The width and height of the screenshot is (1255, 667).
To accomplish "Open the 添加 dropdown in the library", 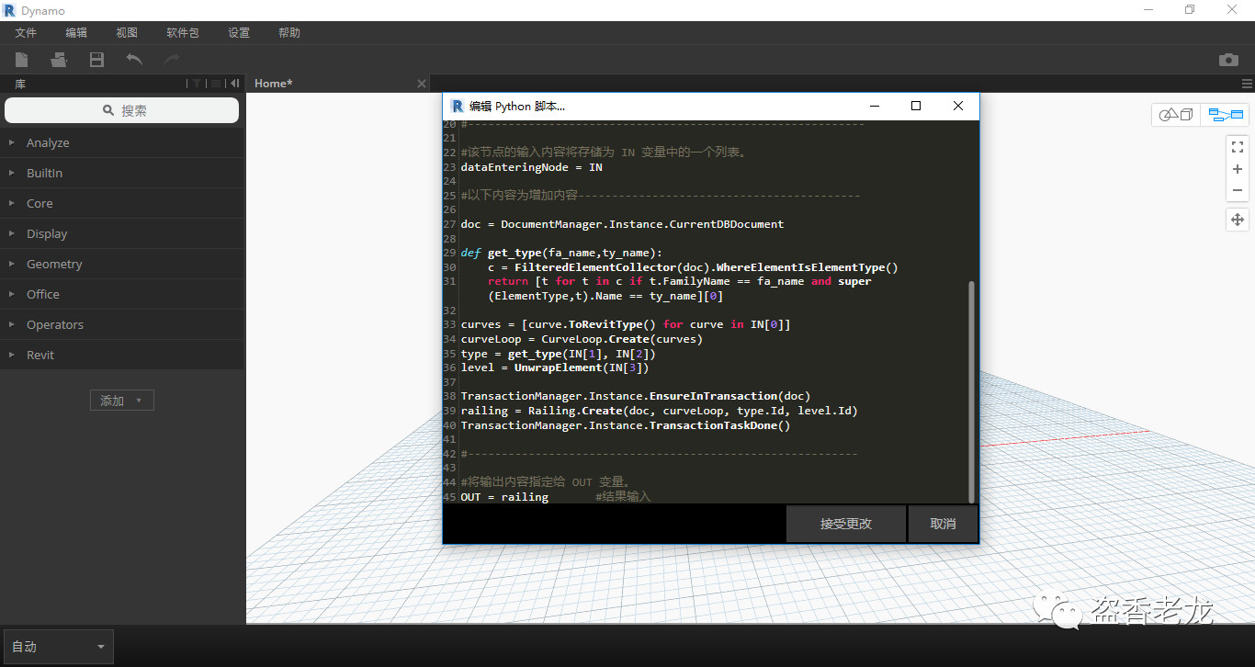I will pyautogui.click(x=122, y=401).
